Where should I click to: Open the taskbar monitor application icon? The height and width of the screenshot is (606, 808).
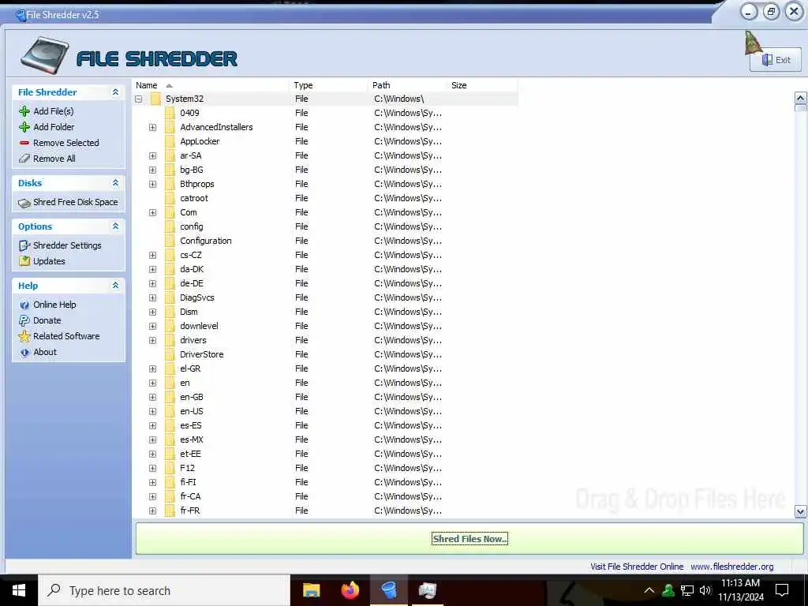(427, 590)
